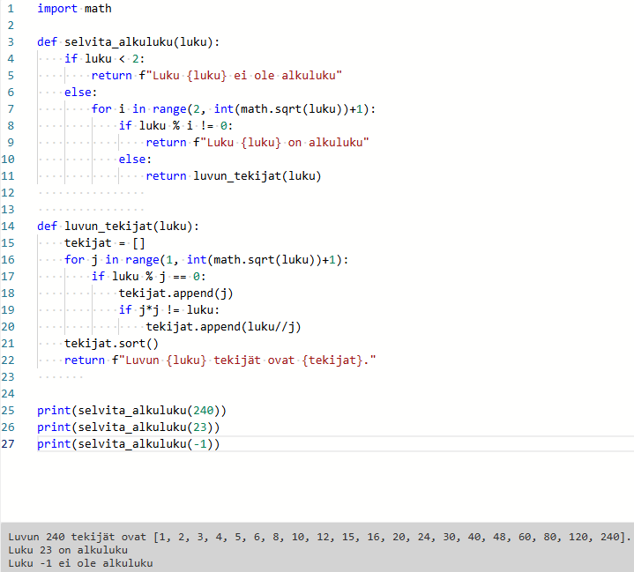Screen dimensions: 634x572
Task: Click the 'print(selvita_alkuluku(240))' line
Action: 131,411
